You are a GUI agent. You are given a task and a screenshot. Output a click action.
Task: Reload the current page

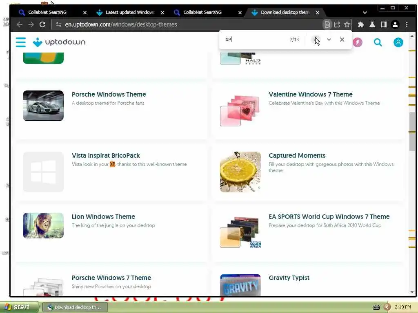[x=42, y=24]
